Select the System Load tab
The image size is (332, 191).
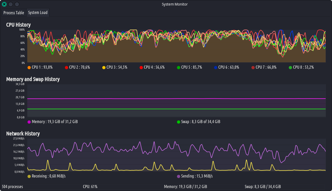pyautogui.click(x=38, y=13)
